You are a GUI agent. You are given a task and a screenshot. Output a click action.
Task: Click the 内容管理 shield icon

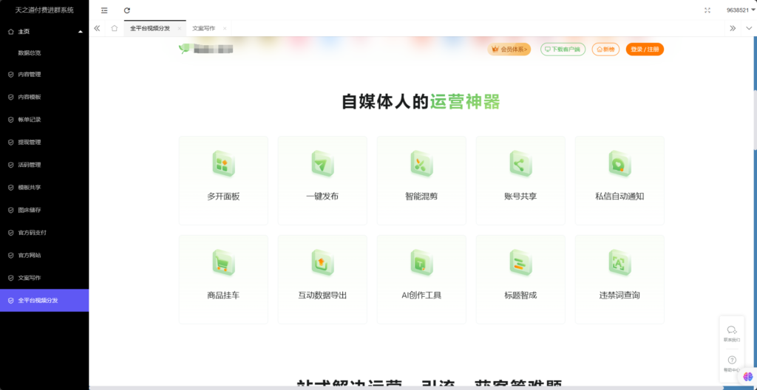[11, 75]
